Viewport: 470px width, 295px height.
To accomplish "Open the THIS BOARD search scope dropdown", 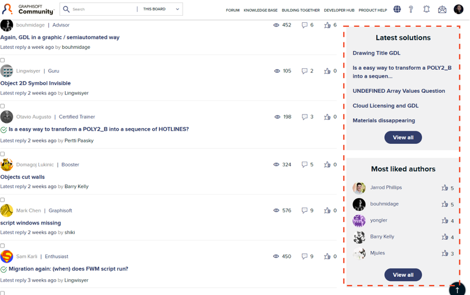I will (160, 9).
